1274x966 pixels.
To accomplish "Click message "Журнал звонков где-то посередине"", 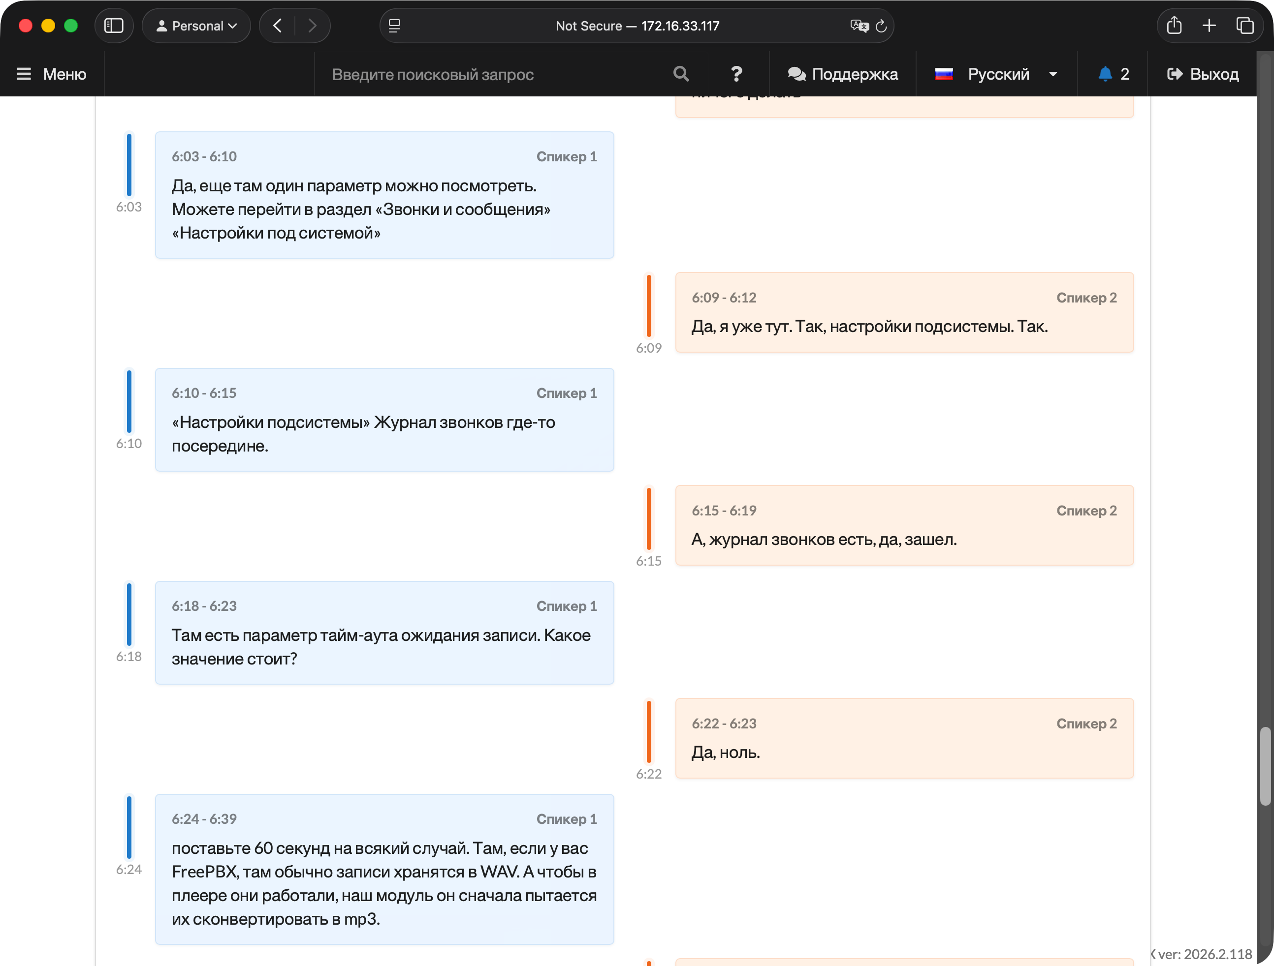I will tap(384, 420).
